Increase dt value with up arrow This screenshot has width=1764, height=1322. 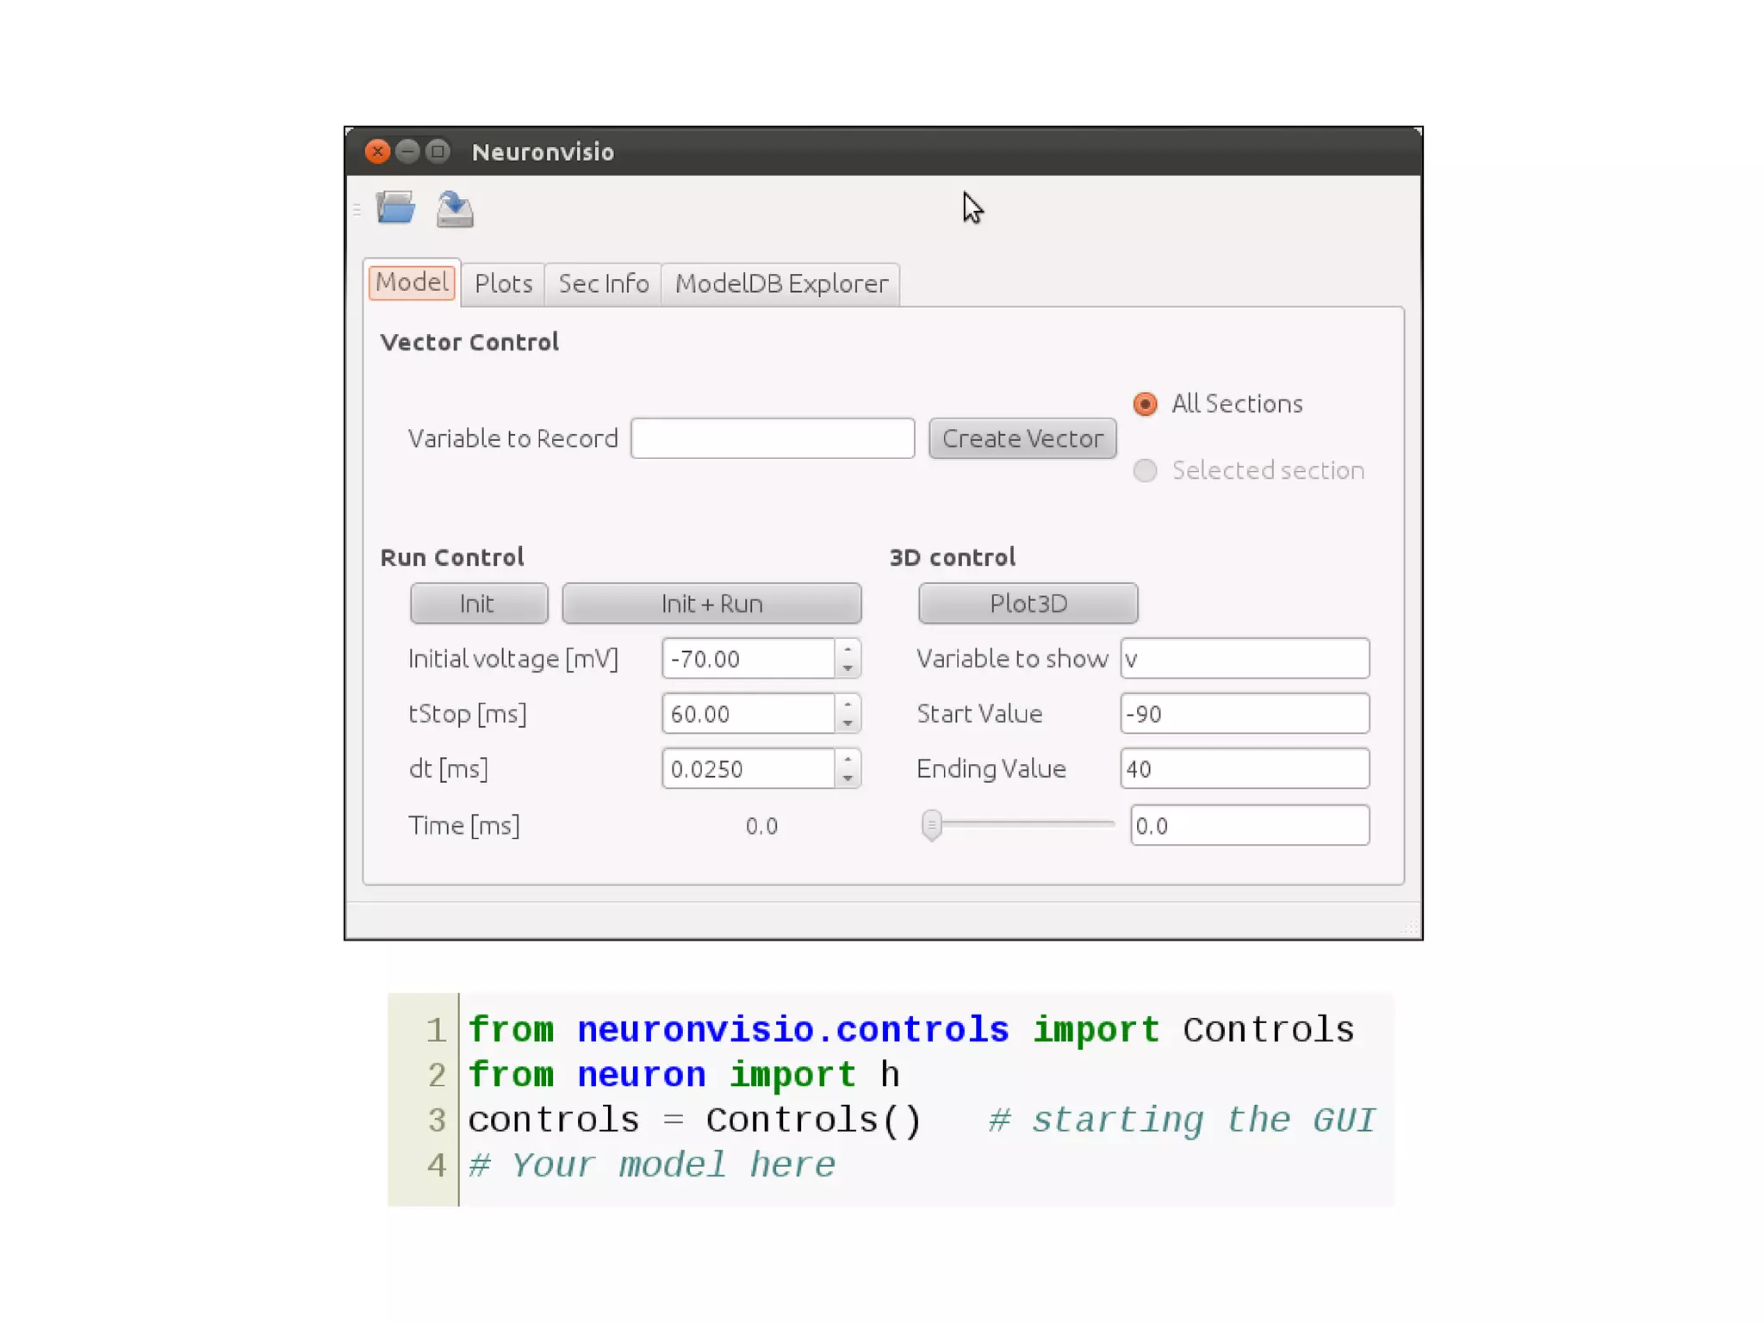(x=848, y=759)
